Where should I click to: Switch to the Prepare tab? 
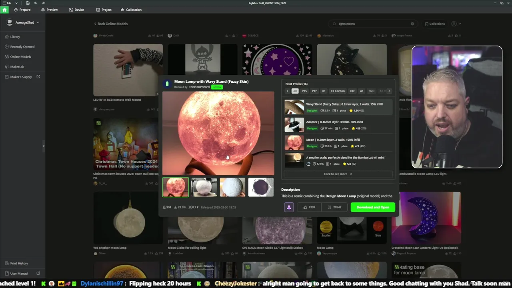pos(22,10)
